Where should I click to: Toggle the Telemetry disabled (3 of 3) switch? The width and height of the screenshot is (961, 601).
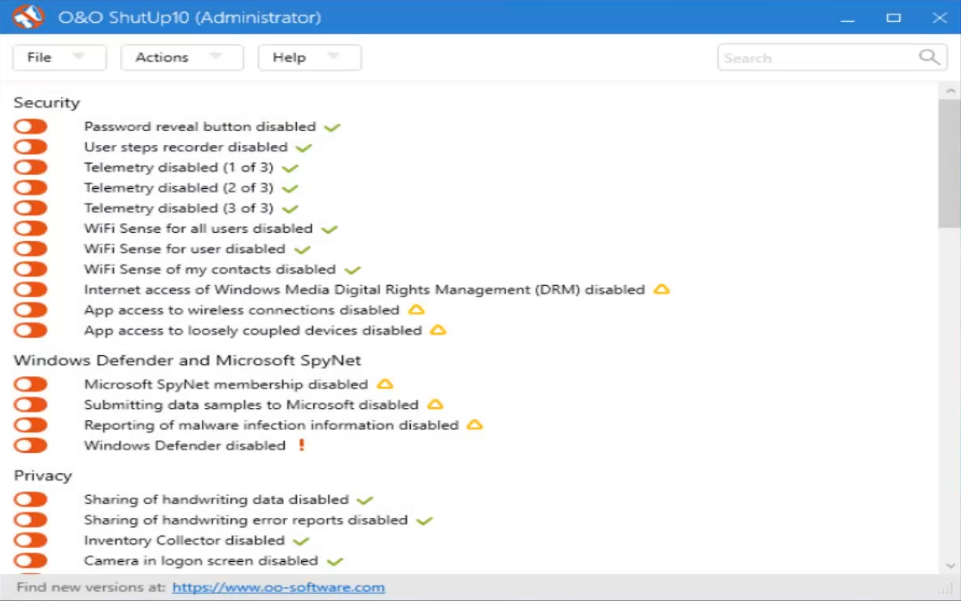click(x=31, y=208)
